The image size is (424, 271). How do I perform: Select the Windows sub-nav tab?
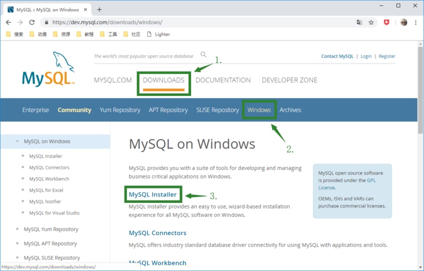[x=259, y=110]
